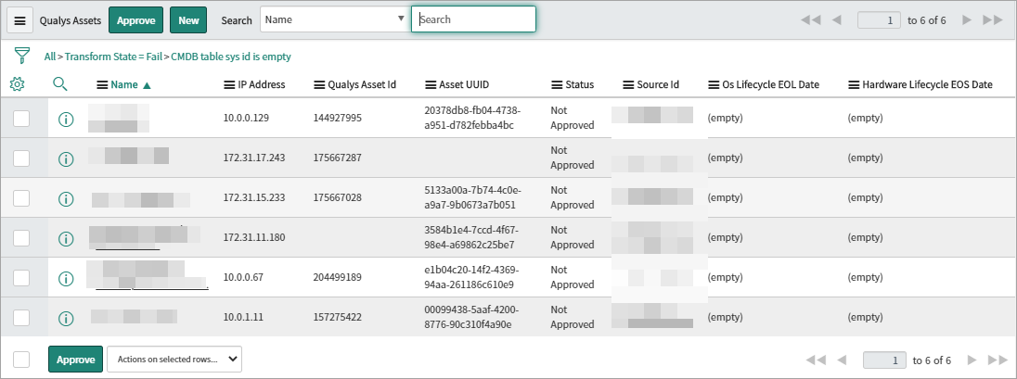1017x379 pixels.
Task: Click the top page number field
Action: [879, 20]
